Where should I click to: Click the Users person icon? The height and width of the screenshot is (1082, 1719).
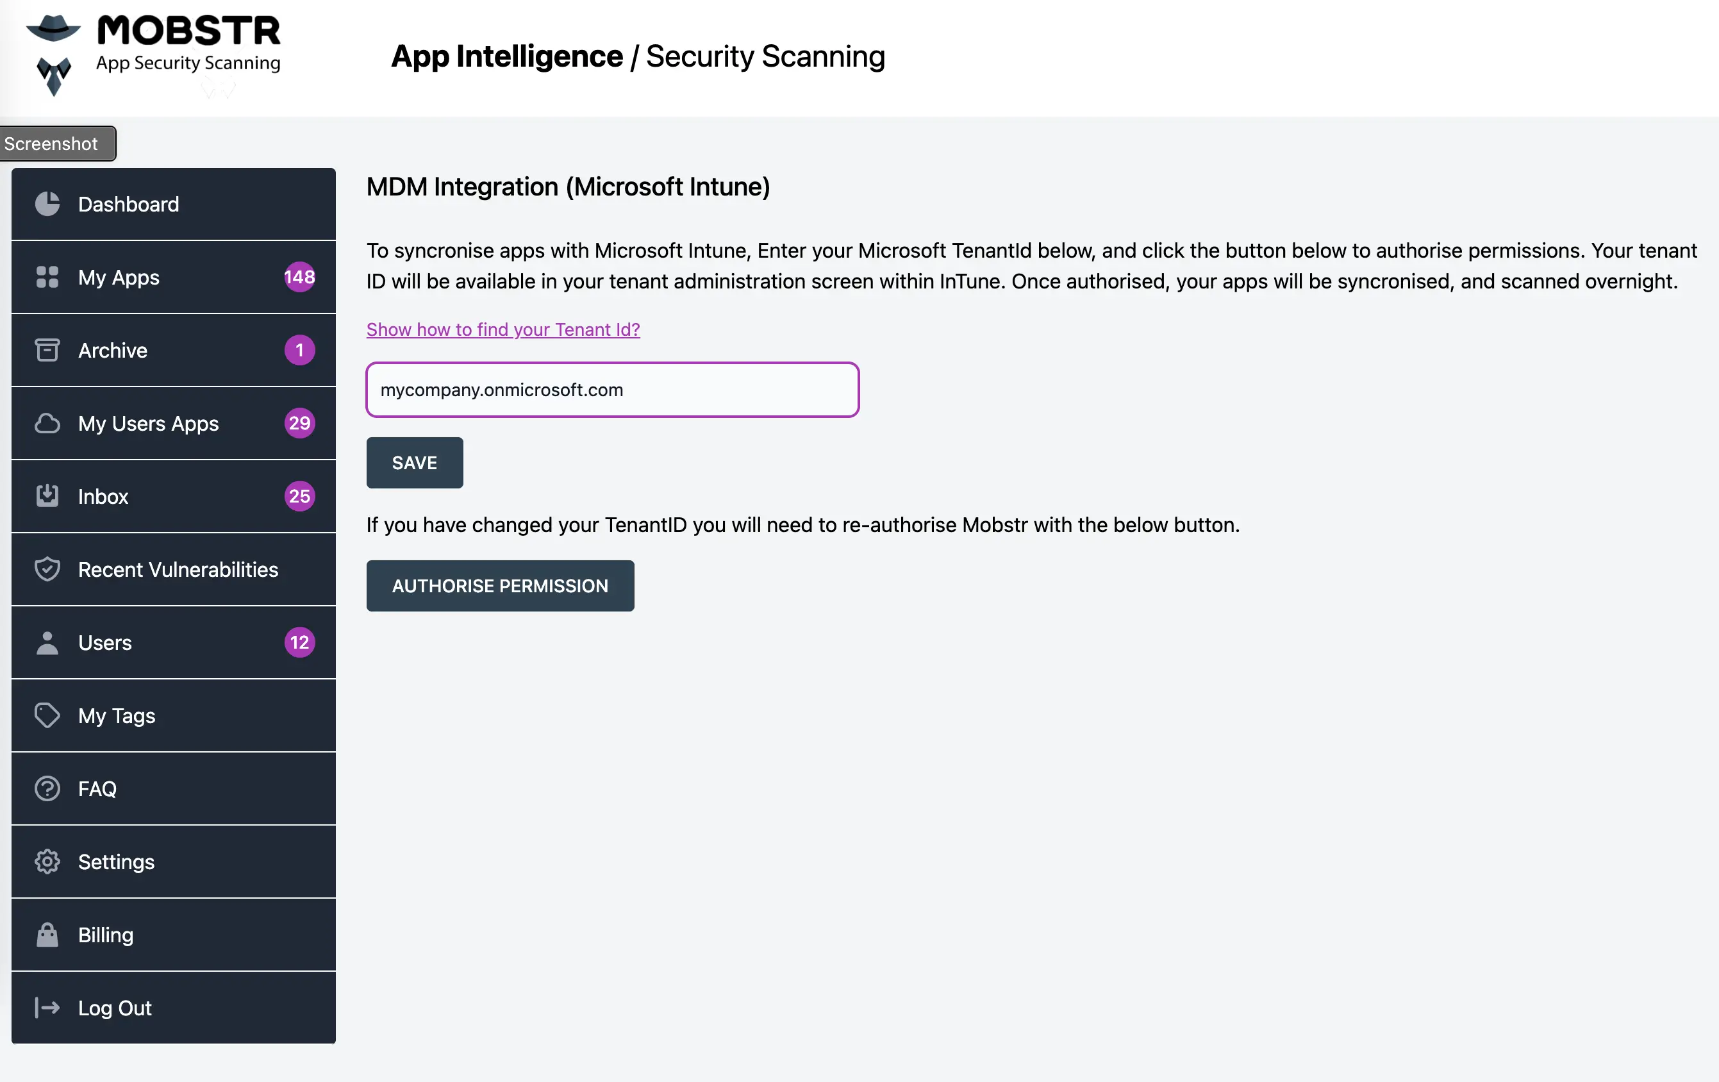point(47,642)
